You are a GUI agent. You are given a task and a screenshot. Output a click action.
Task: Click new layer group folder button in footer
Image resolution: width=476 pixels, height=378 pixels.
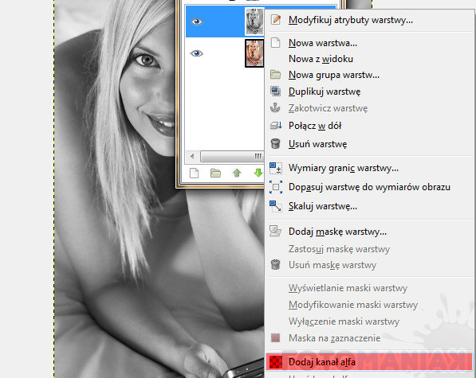click(215, 173)
